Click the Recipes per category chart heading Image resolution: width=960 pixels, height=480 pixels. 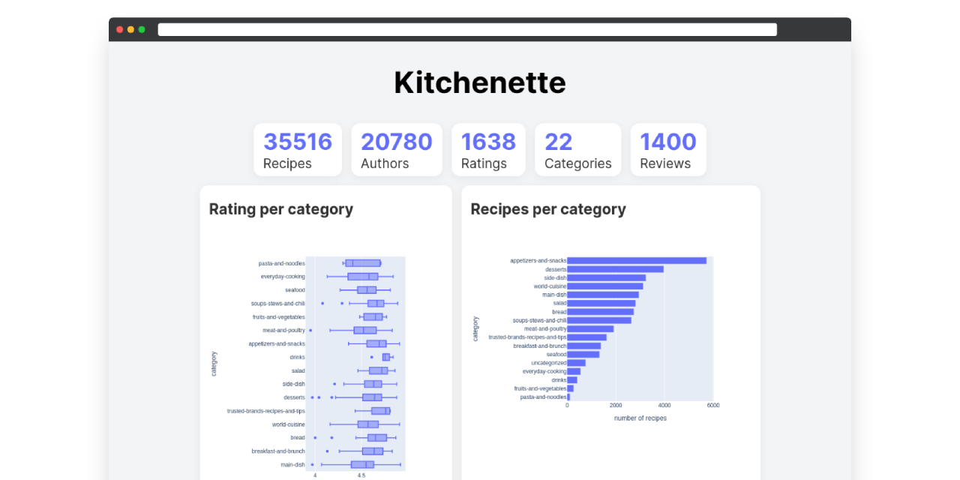click(547, 209)
